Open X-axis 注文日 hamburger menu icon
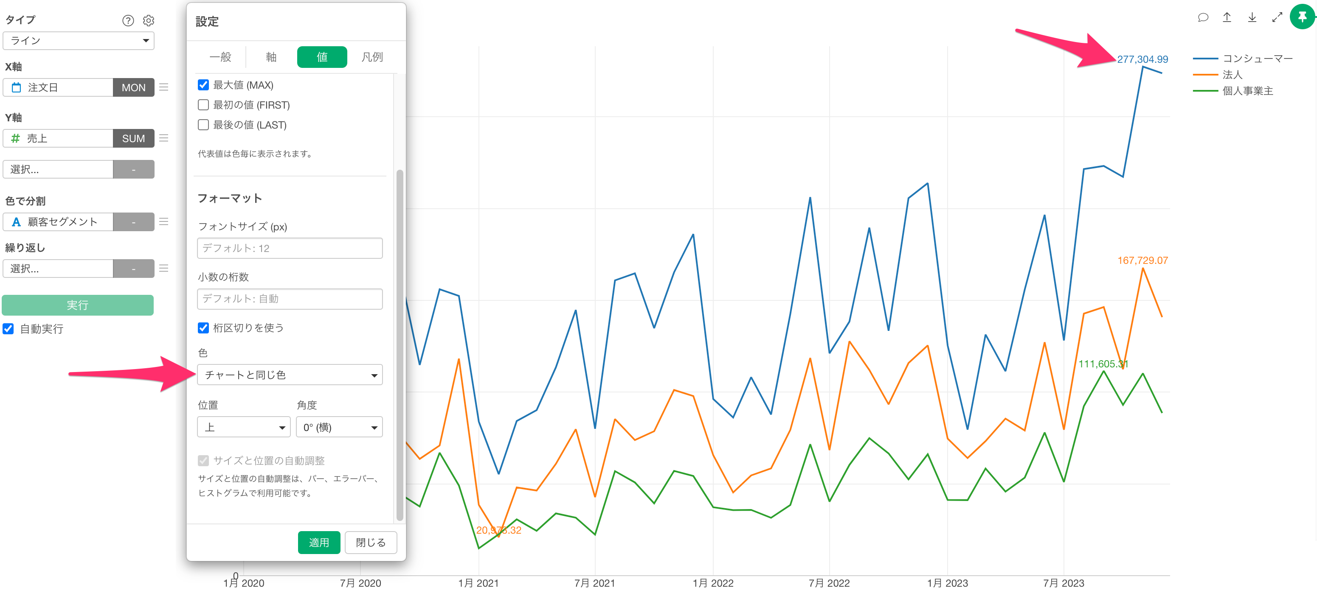Screen dimensions: 1317x599 [163, 87]
